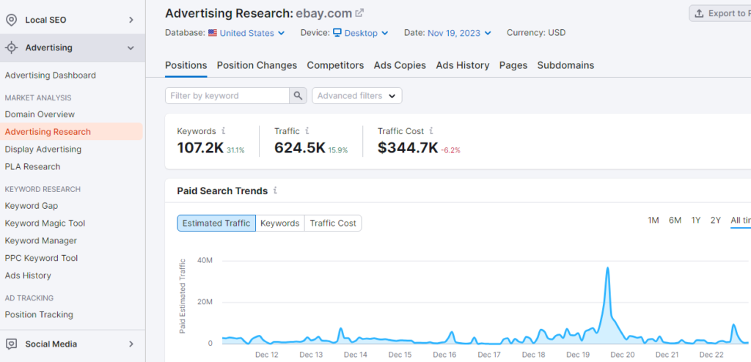Screen dimensions: 751x362
Task: Click the Desktop monitor icon
Action: 337,32
